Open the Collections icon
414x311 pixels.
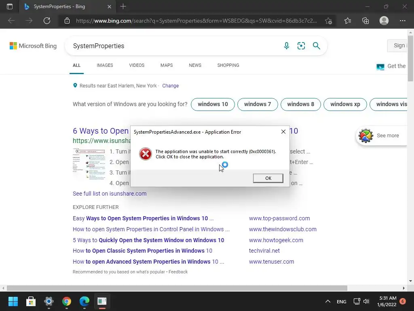tap(365, 21)
